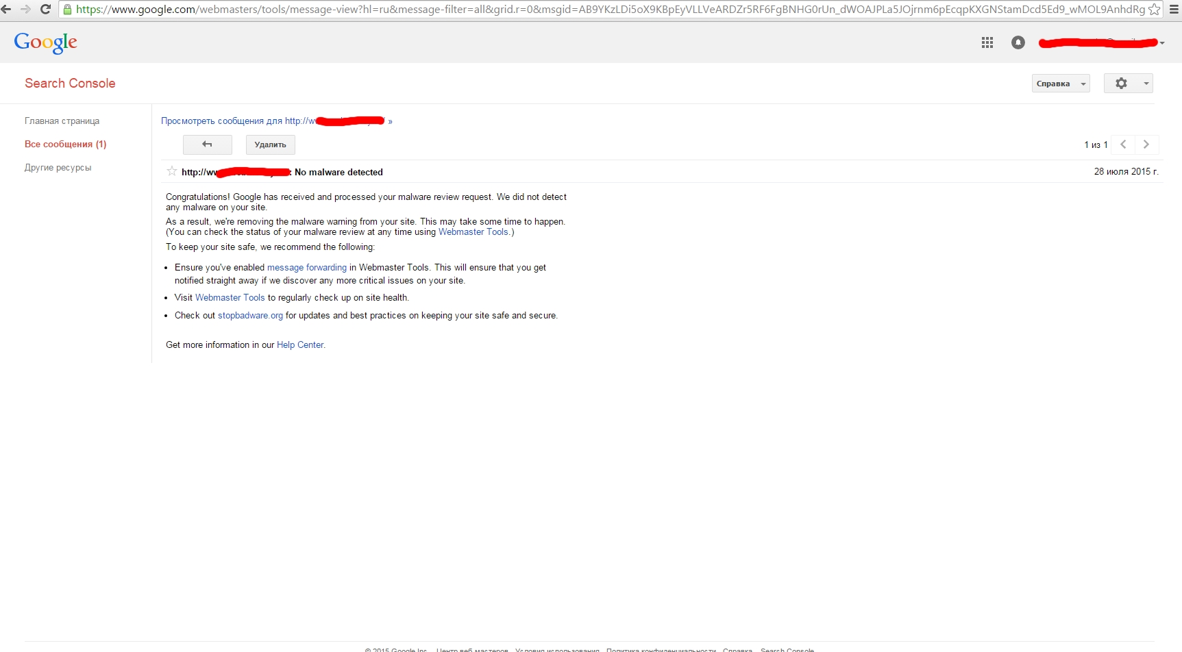This screenshot has width=1182, height=652.
Task: Reload the page with the refresh icon
Action: pos(46,10)
